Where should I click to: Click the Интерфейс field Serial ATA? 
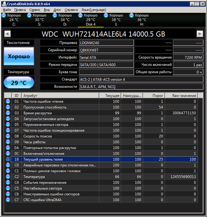click(x=106, y=57)
